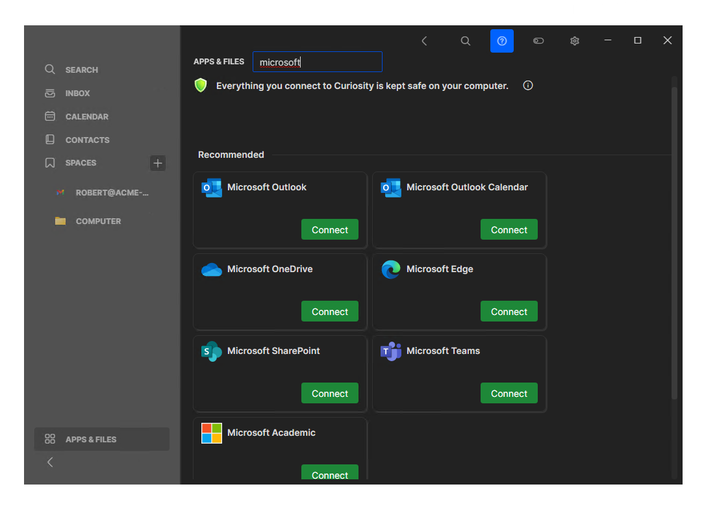
Task: Click the Microsoft Teams app icon
Action: tap(391, 351)
